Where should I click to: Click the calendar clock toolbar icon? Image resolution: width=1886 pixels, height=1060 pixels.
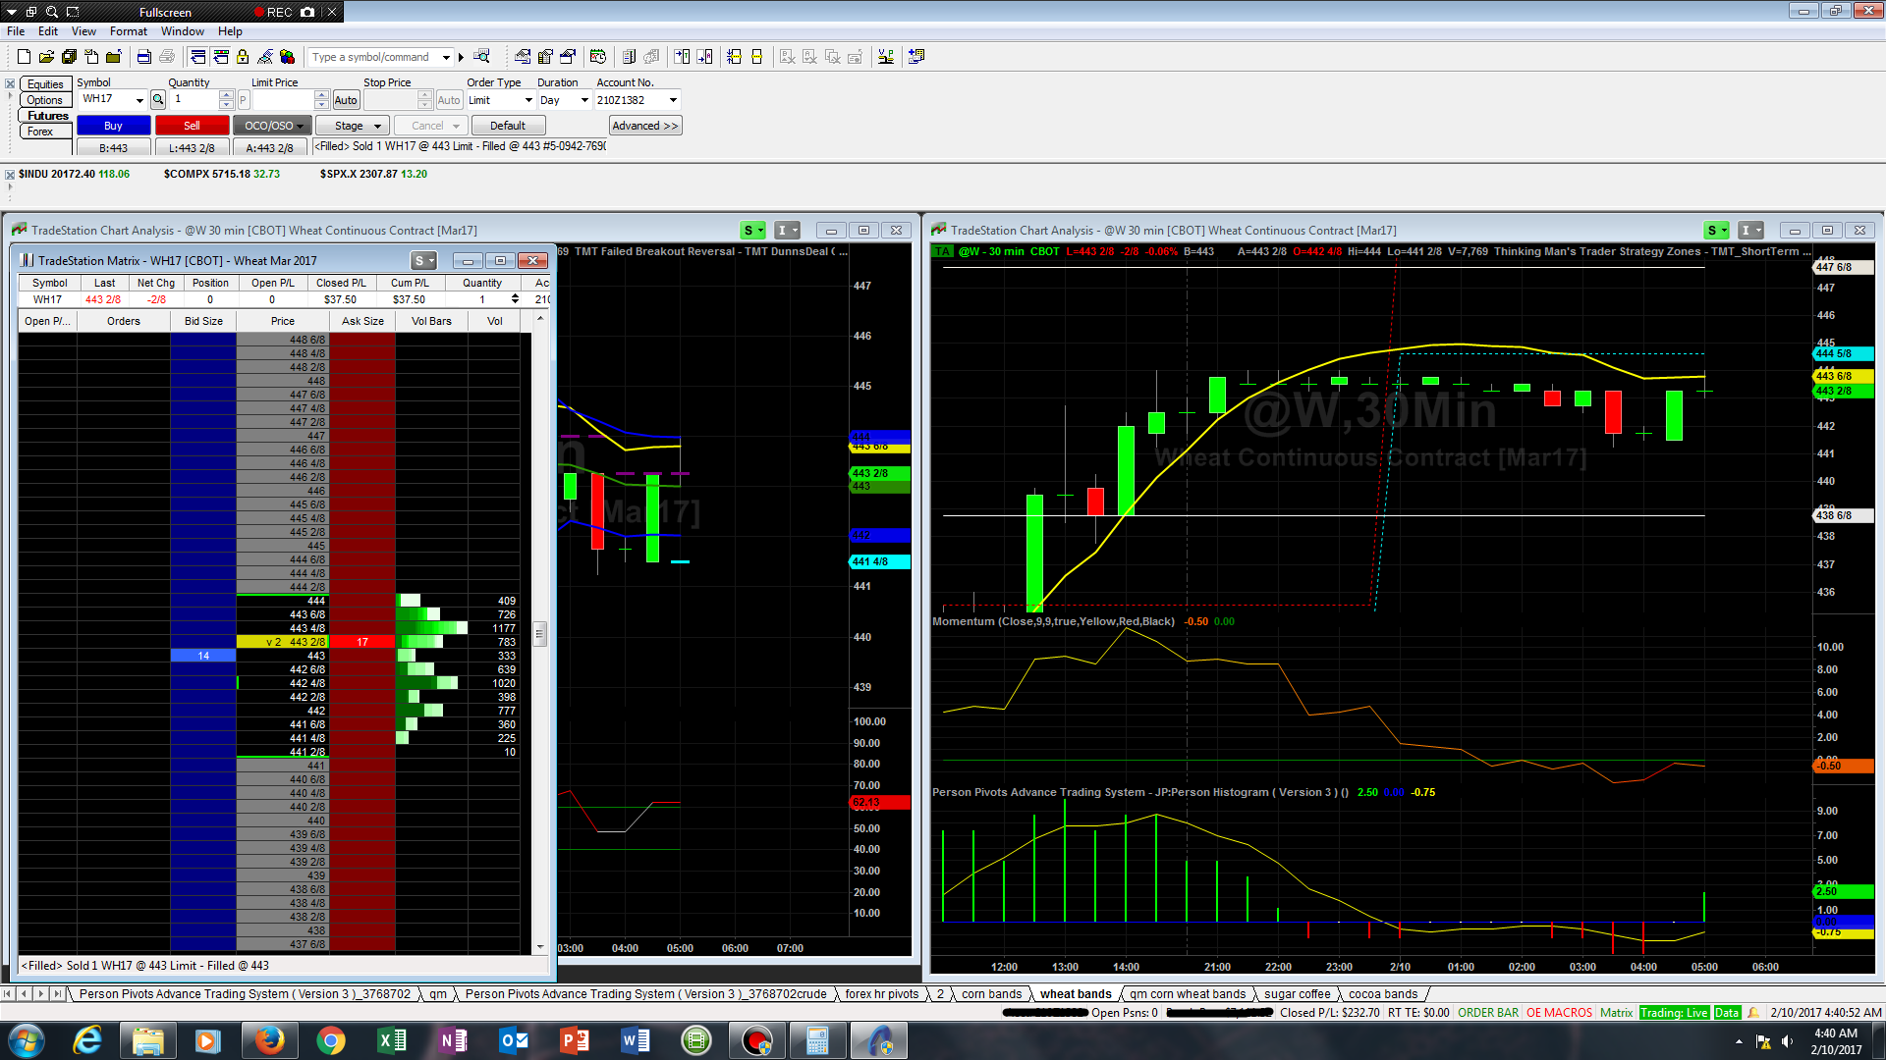coord(598,57)
